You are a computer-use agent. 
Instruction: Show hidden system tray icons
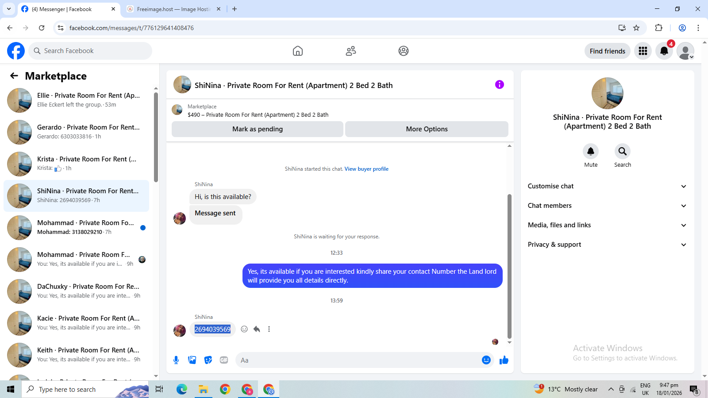[x=611, y=389]
